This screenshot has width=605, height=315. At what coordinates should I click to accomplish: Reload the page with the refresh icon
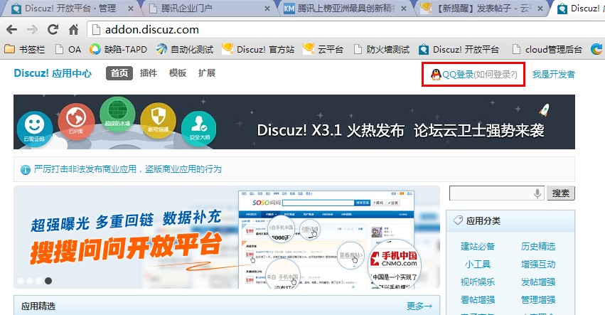pyautogui.click(x=53, y=29)
